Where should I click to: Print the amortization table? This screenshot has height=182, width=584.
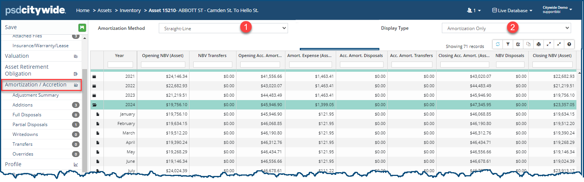point(539,45)
